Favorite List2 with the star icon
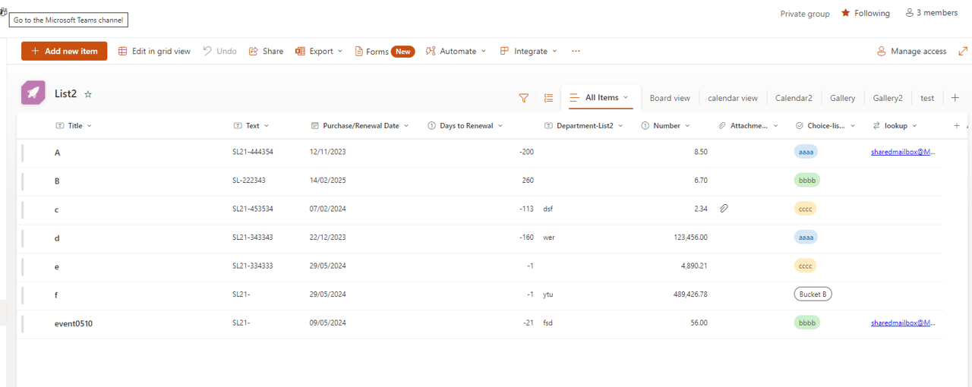The image size is (972, 387). (x=88, y=94)
